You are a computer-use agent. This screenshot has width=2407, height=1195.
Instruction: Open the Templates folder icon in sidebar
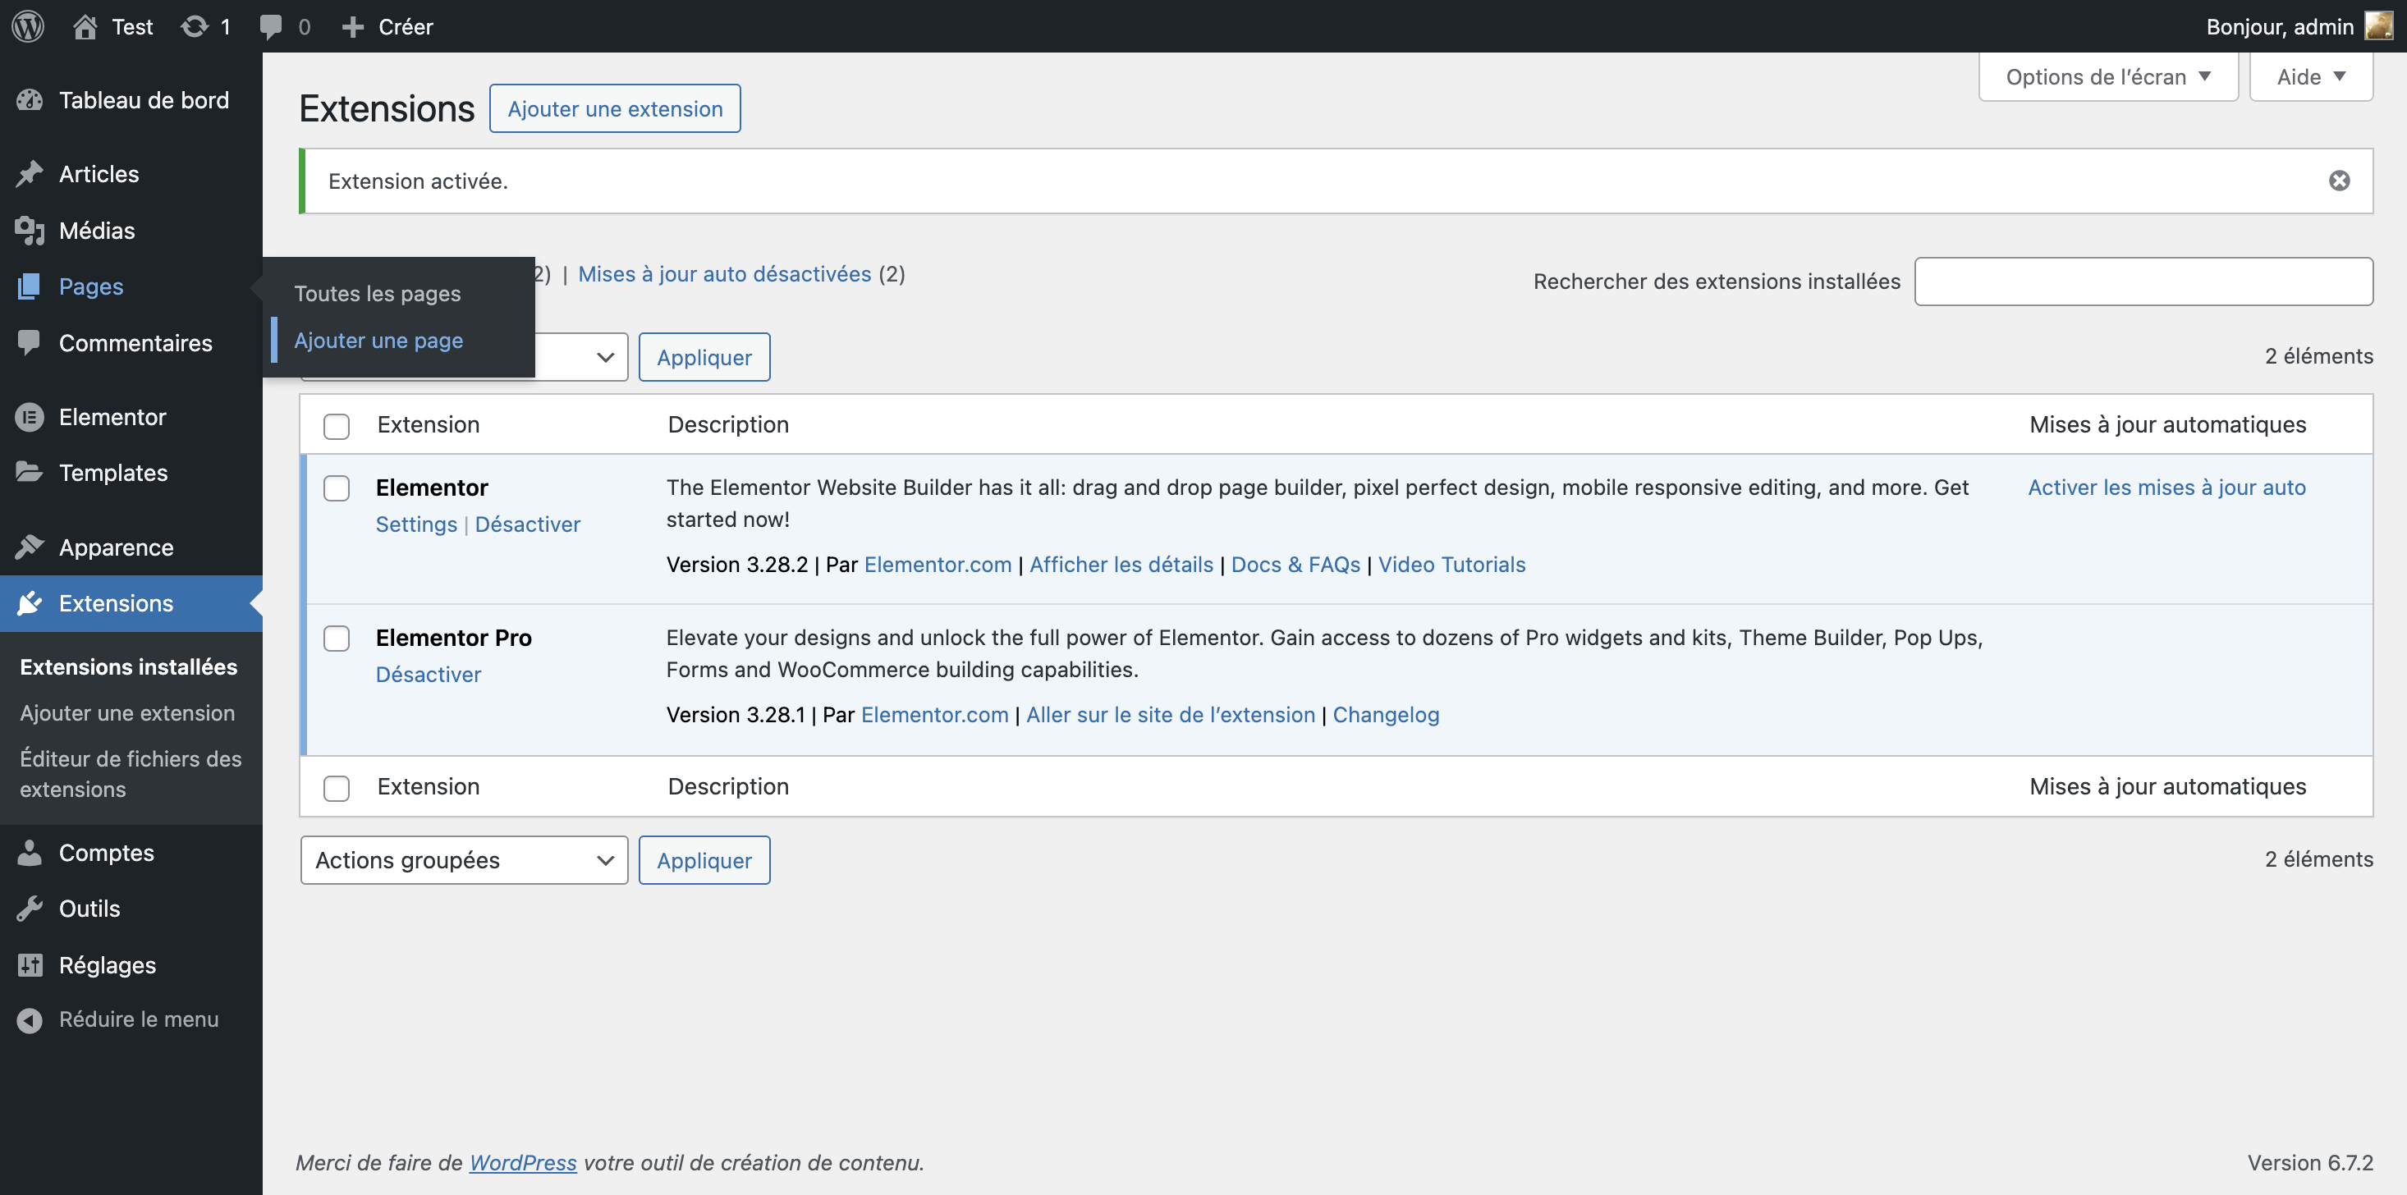click(x=30, y=473)
